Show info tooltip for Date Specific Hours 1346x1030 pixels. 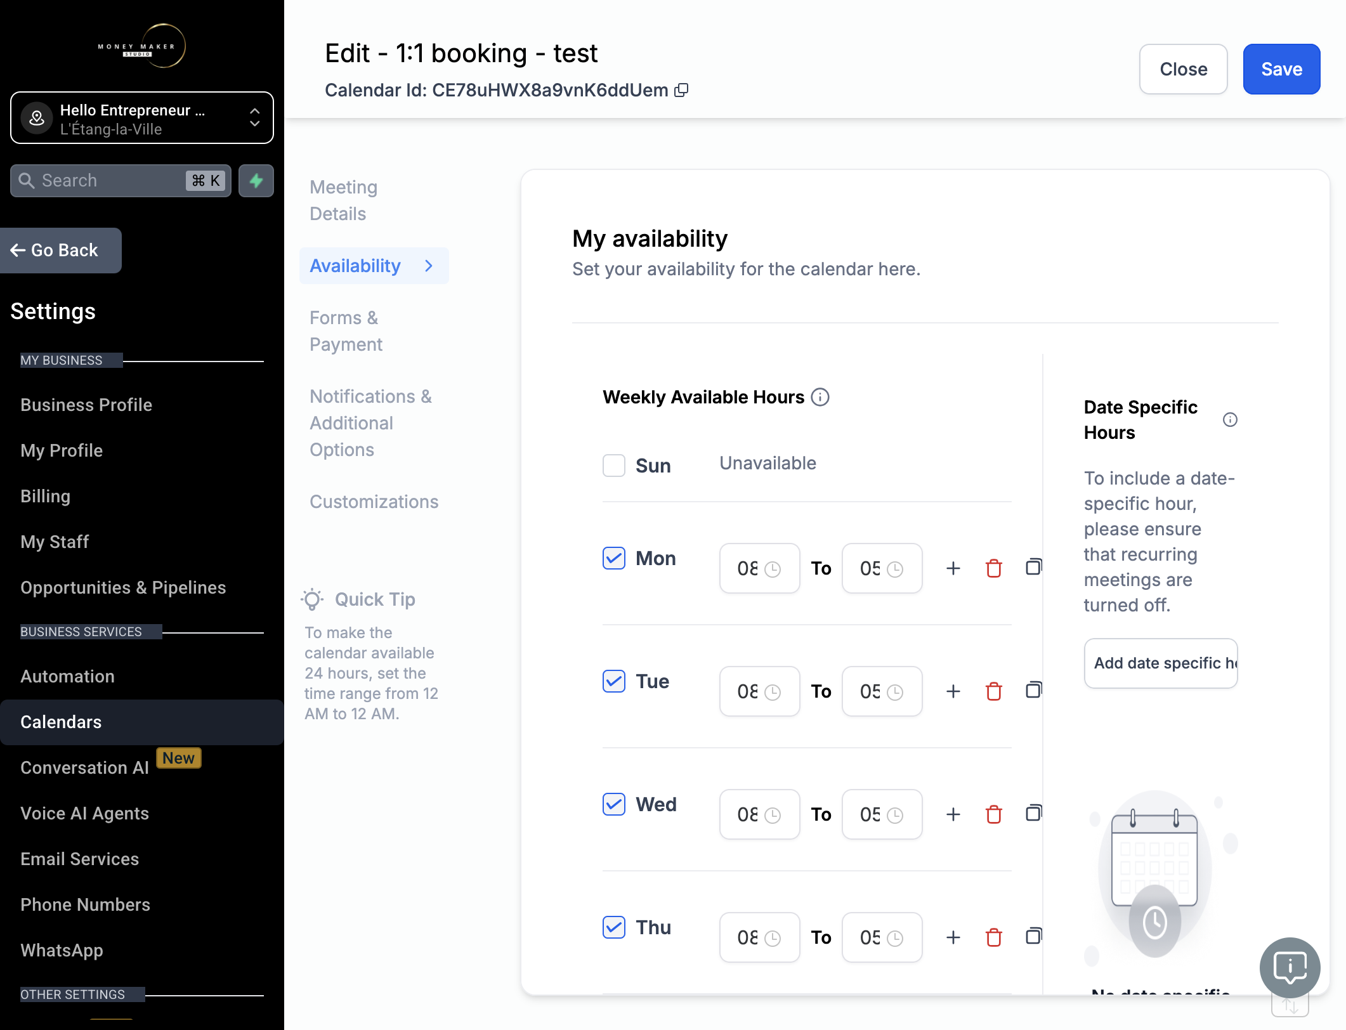[x=1230, y=419]
